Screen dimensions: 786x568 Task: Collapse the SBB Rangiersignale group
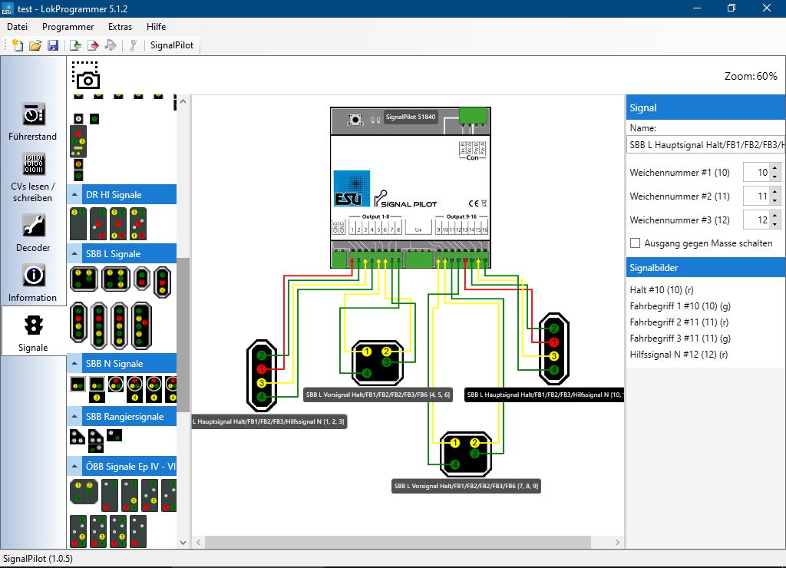[74, 416]
